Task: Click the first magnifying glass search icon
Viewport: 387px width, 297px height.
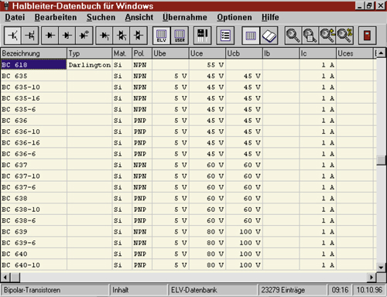Action: 293,36
